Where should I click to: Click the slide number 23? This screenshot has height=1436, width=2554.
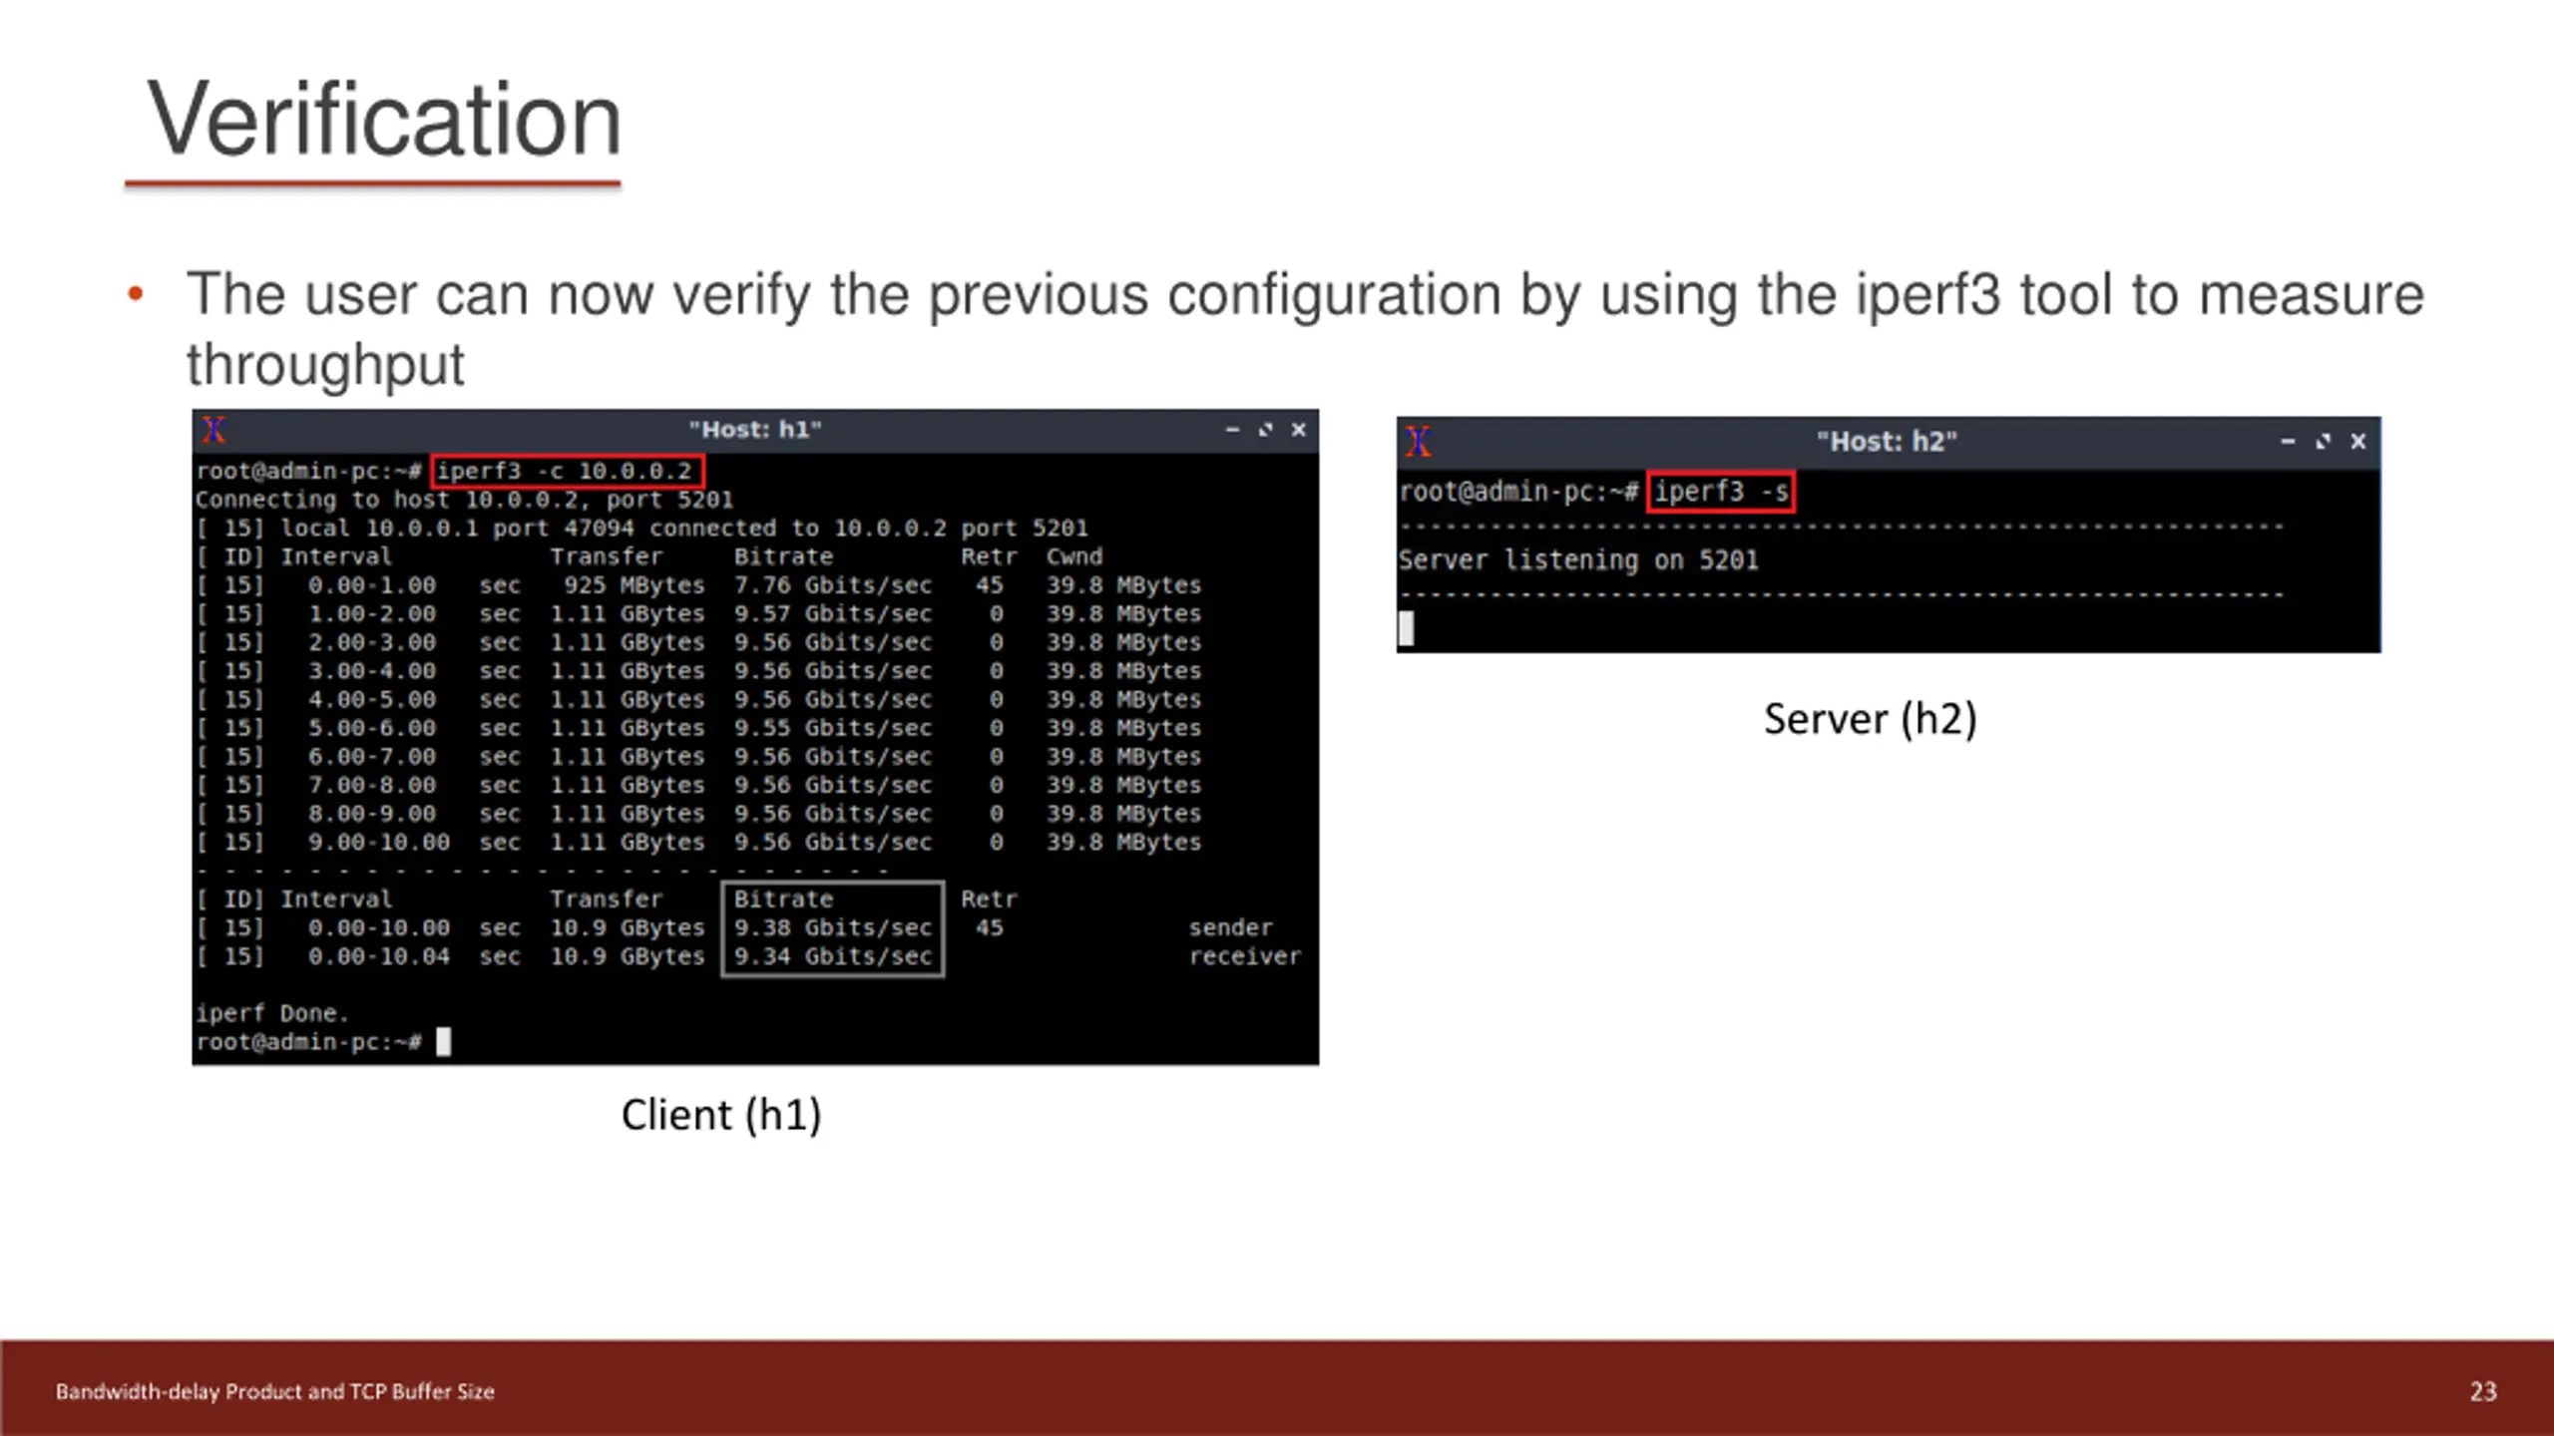[x=2483, y=1391]
